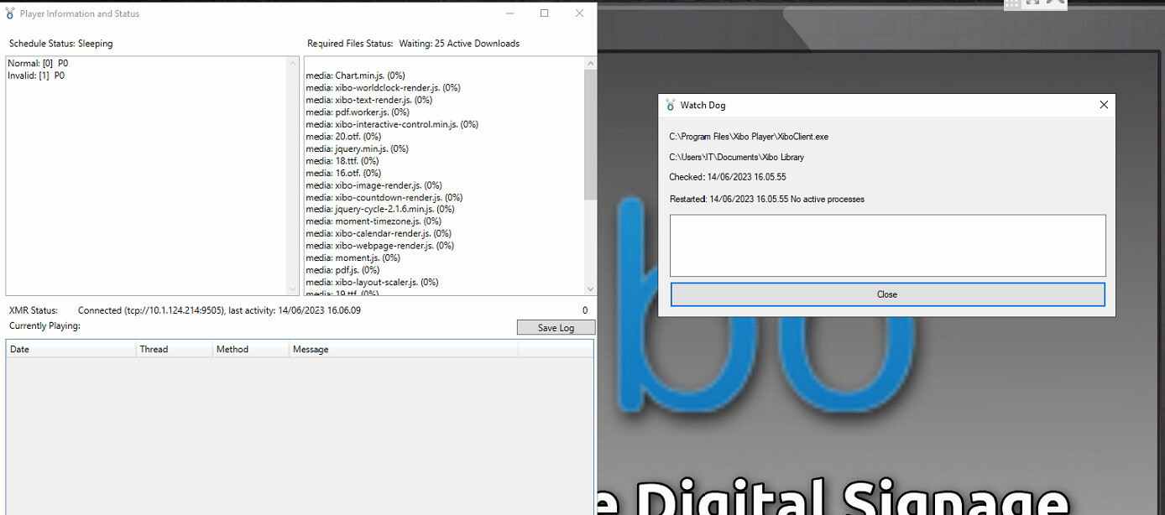Click 'media: xibo-layout-scaler.js. (0%)' entry
Image resolution: width=1165 pixels, height=515 pixels.
pos(373,282)
